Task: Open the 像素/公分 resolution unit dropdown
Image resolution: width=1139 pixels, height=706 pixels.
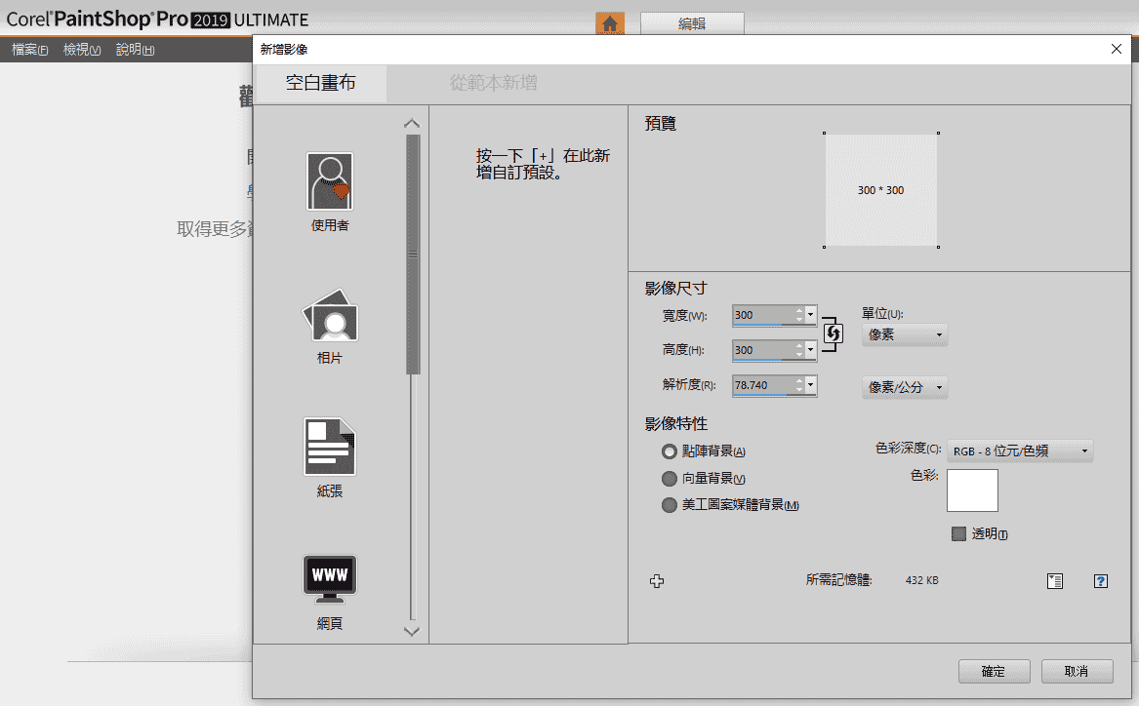Action: tap(905, 387)
